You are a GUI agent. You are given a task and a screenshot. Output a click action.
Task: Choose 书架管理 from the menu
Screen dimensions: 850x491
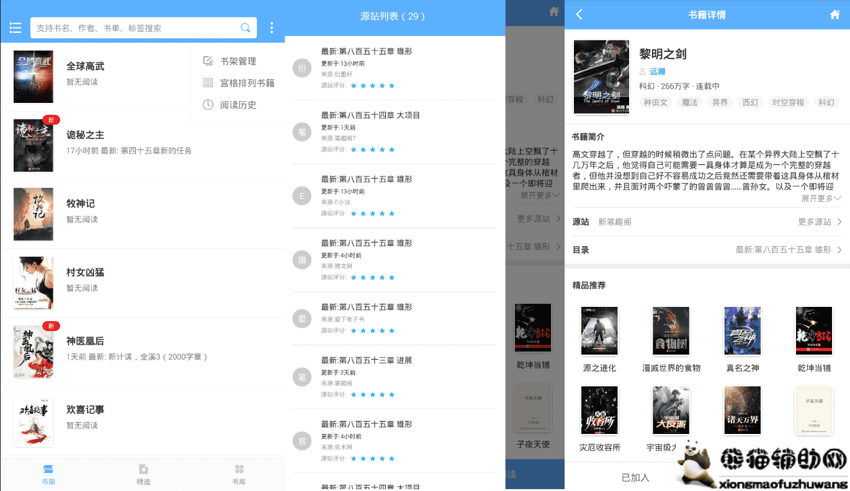(x=238, y=61)
